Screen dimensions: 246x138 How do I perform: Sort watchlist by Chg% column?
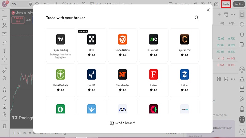(x=232, y=23)
